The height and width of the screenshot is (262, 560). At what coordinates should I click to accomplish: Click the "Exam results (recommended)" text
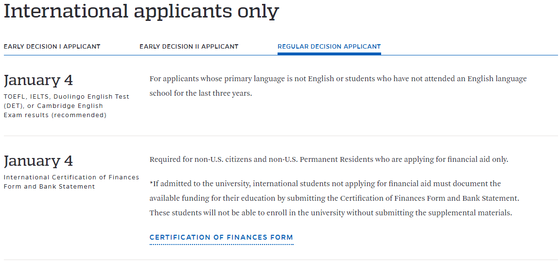pyautogui.click(x=55, y=115)
